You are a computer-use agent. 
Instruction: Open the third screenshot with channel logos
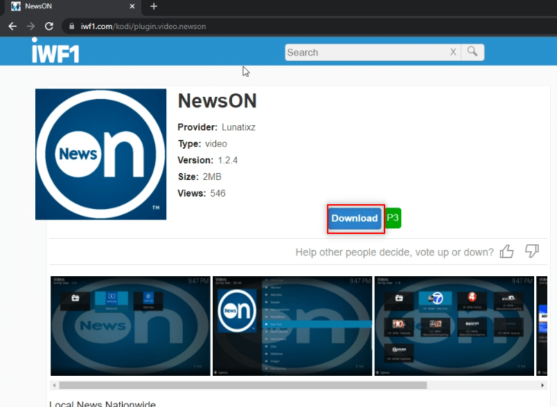454,326
